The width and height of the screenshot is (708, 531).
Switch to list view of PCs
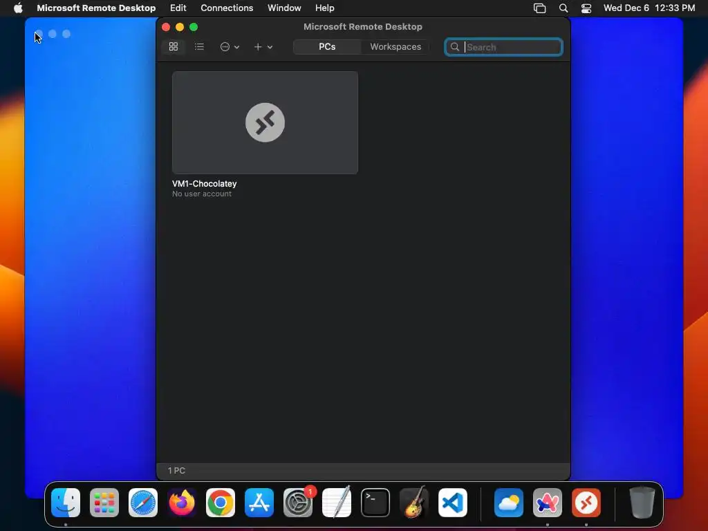[x=199, y=46]
